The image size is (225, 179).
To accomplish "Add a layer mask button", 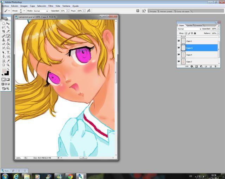I will (196, 66).
